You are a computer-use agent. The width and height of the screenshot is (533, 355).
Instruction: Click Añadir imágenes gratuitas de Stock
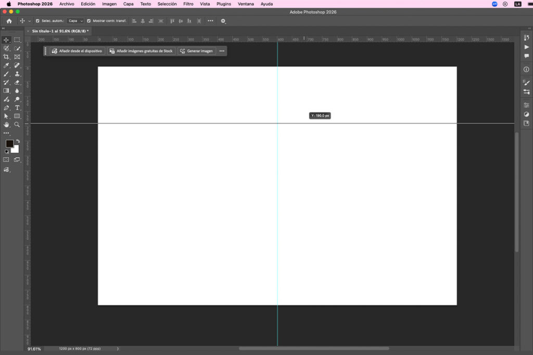142,51
